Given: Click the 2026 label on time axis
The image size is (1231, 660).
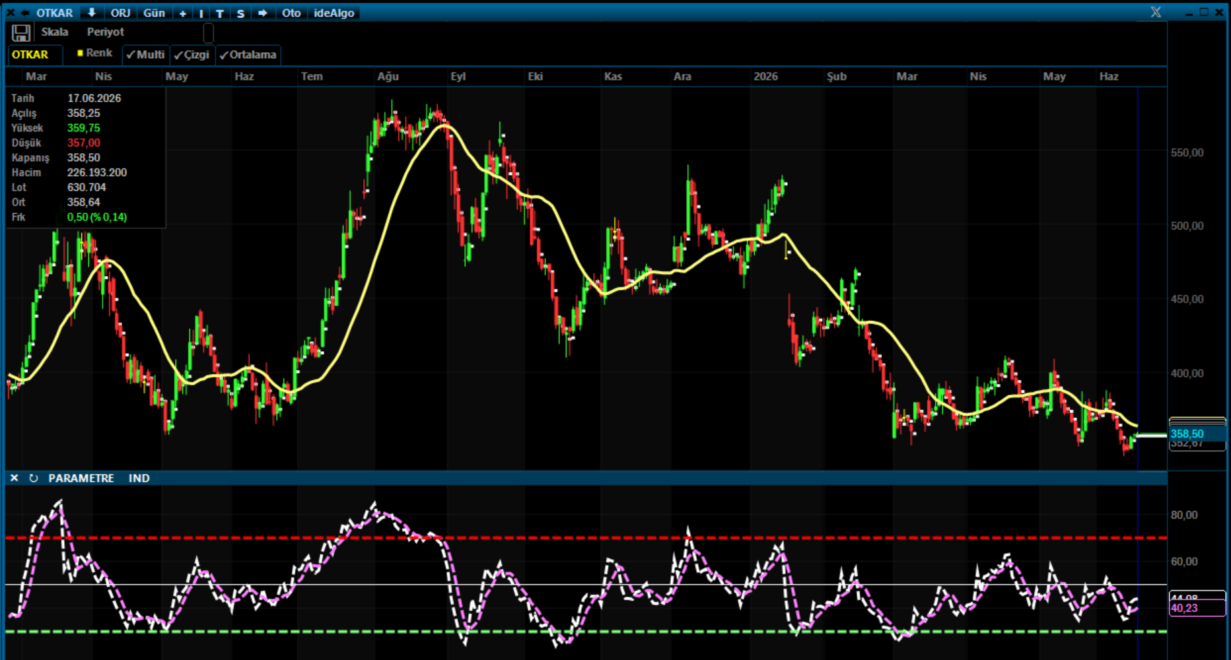Looking at the screenshot, I should (x=765, y=77).
